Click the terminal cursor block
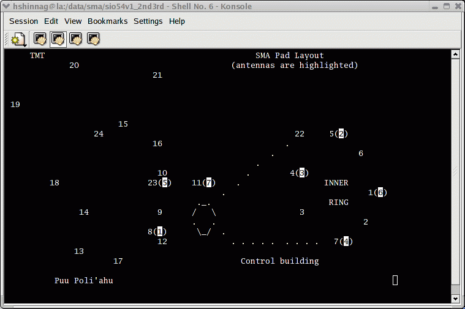465x309 pixels. coord(395,280)
